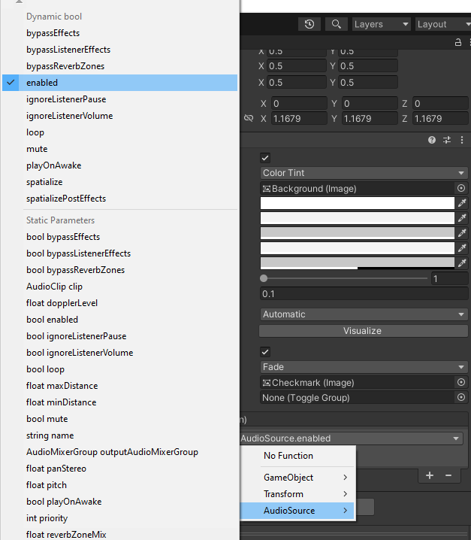Open component help reference icon
471x540 pixels.
[432, 140]
